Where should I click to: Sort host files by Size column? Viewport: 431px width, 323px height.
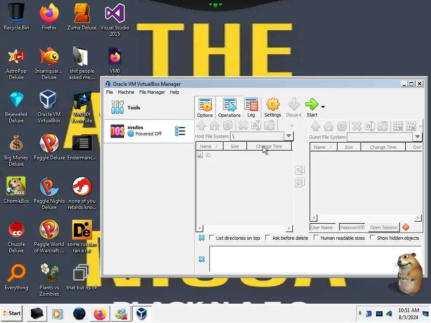coord(235,146)
